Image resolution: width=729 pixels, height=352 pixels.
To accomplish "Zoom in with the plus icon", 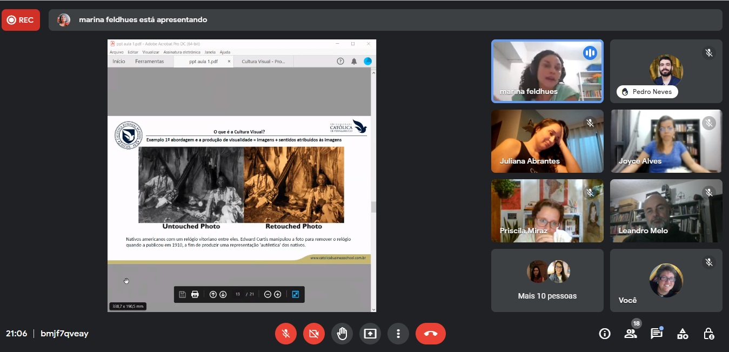I will coord(277,294).
